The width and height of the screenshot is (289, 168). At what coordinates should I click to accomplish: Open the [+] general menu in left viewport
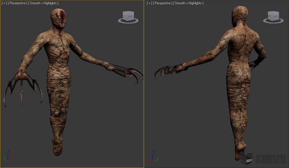(4, 3)
